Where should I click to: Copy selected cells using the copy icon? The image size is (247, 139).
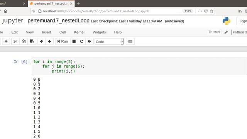tap(24, 41)
